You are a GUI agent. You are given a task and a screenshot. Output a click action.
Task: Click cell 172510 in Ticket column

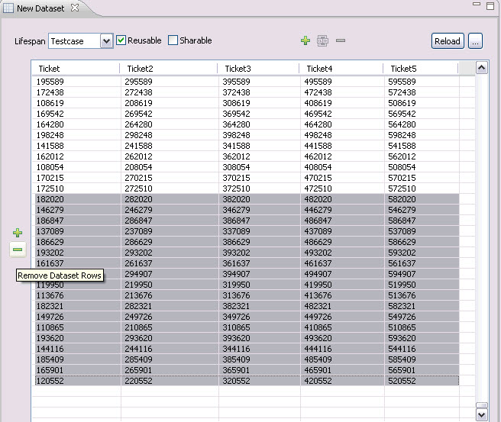coord(76,188)
